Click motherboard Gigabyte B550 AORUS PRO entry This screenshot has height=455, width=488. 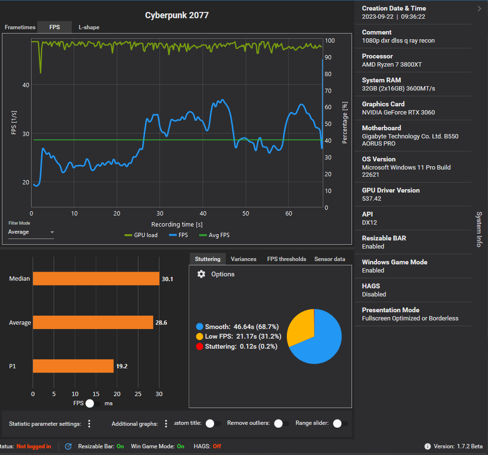pos(412,136)
